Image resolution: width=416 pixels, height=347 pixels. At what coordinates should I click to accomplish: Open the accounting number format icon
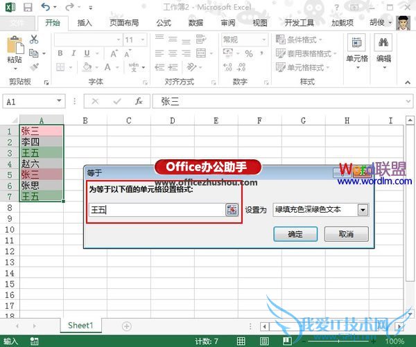tap(228, 53)
